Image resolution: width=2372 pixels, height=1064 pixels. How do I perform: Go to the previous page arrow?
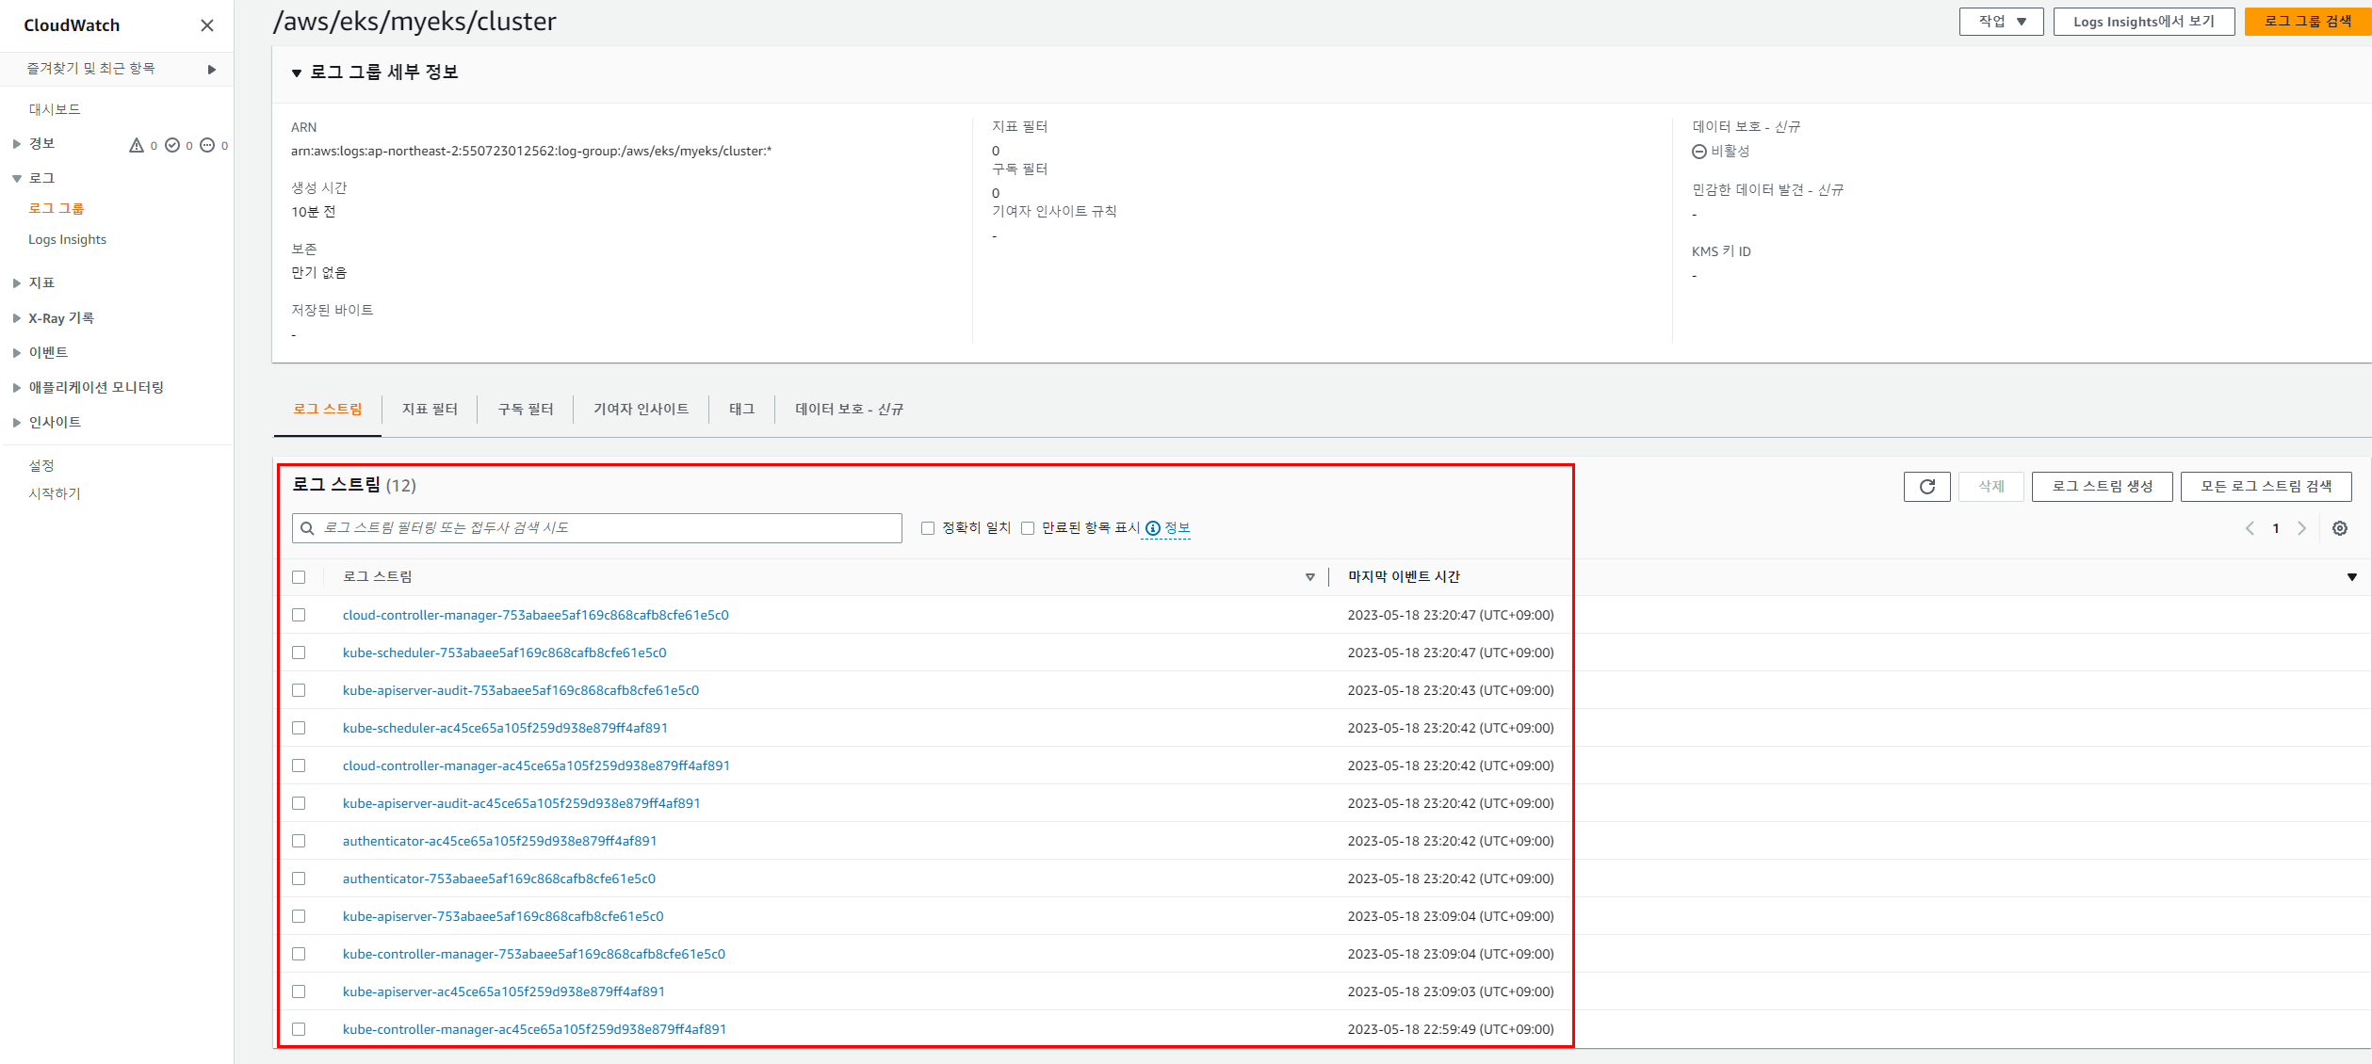pos(2250,528)
